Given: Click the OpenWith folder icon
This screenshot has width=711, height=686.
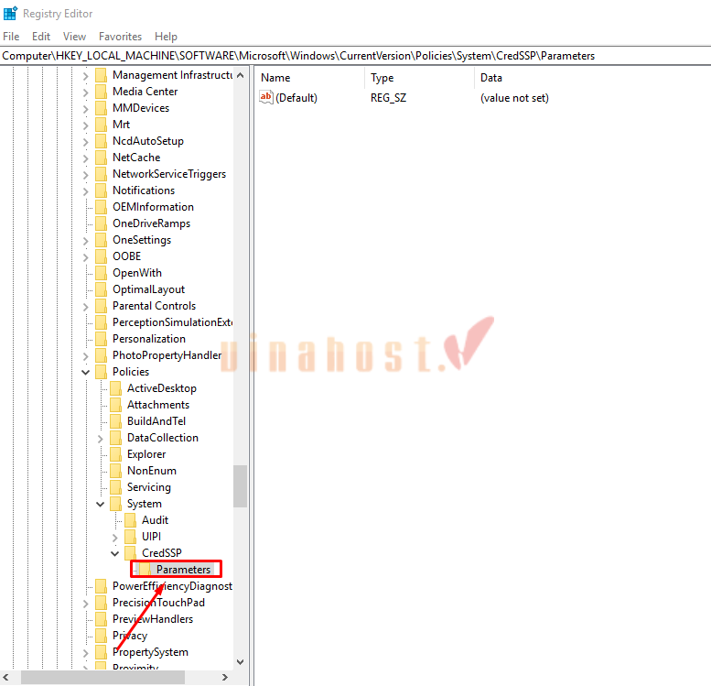Looking at the screenshot, I should tap(102, 273).
